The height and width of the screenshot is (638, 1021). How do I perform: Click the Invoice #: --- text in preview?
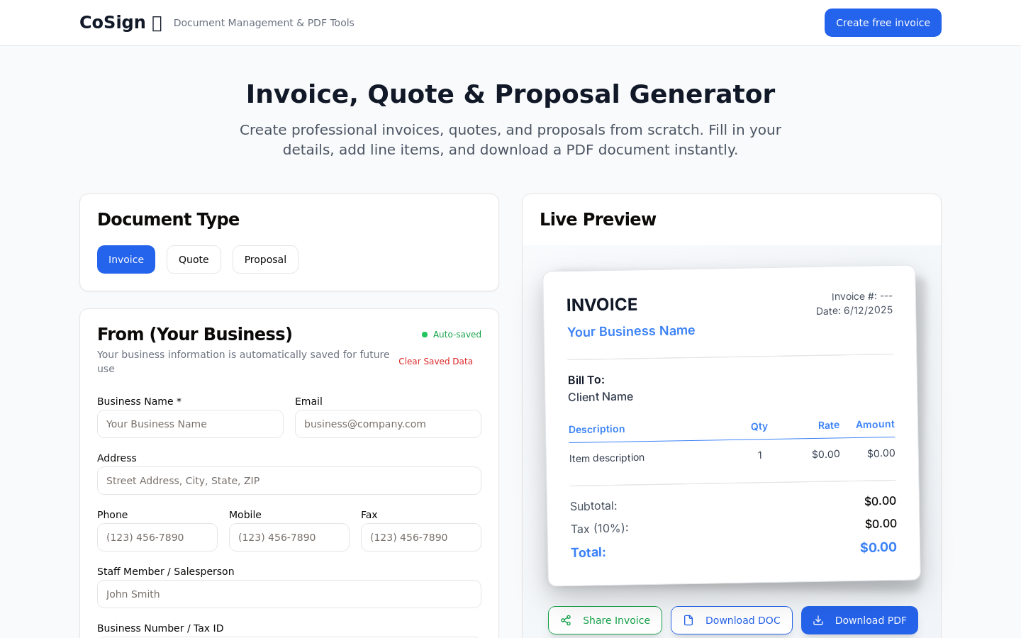[x=862, y=296]
